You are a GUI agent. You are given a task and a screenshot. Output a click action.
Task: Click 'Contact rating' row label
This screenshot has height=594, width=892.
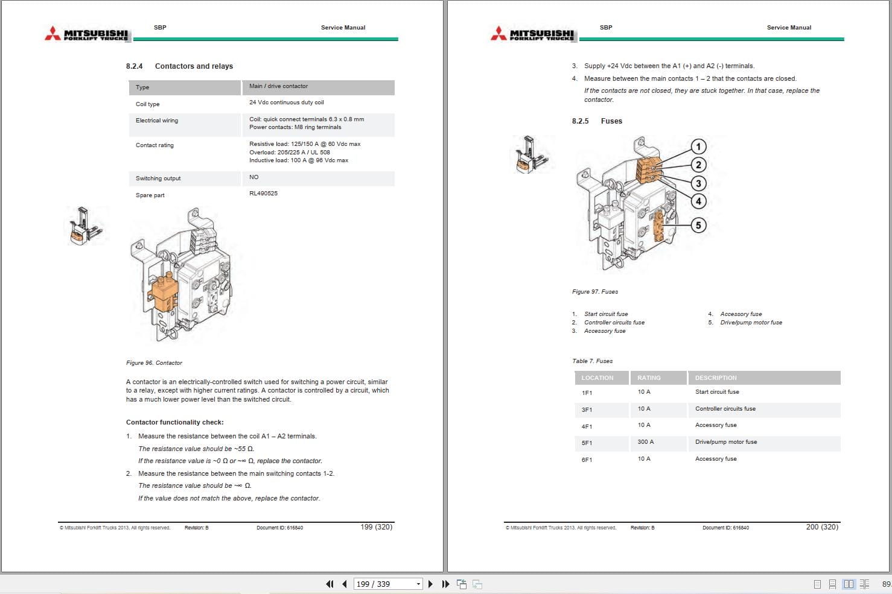click(x=155, y=145)
